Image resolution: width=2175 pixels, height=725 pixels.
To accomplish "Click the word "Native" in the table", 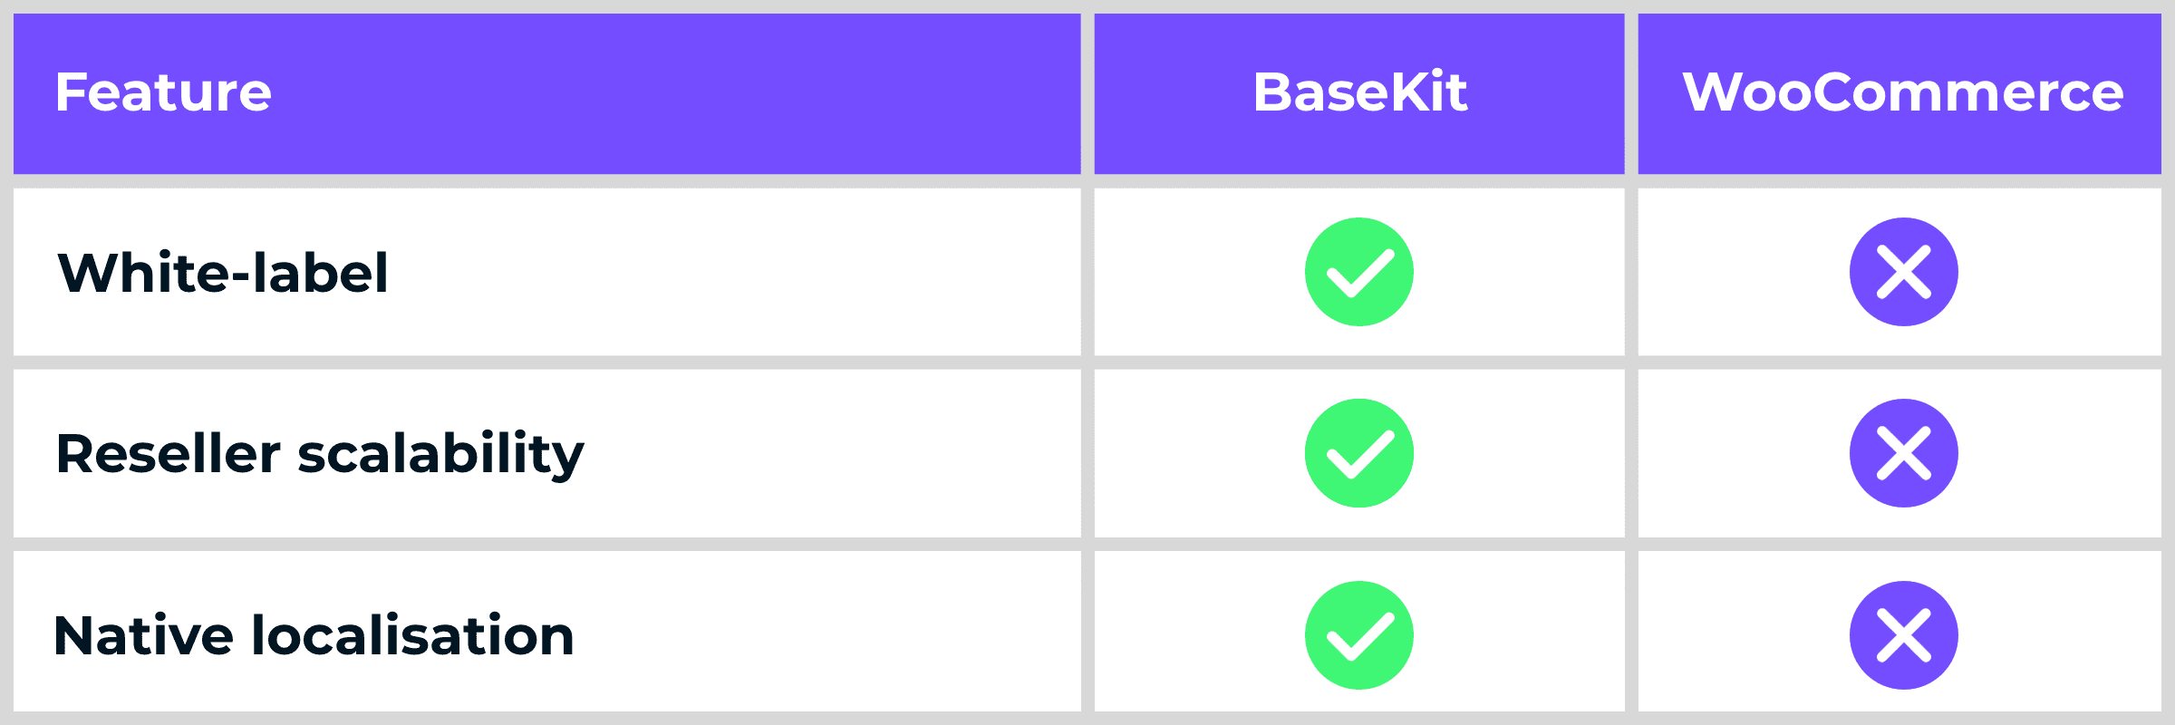I will (x=144, y=635).
